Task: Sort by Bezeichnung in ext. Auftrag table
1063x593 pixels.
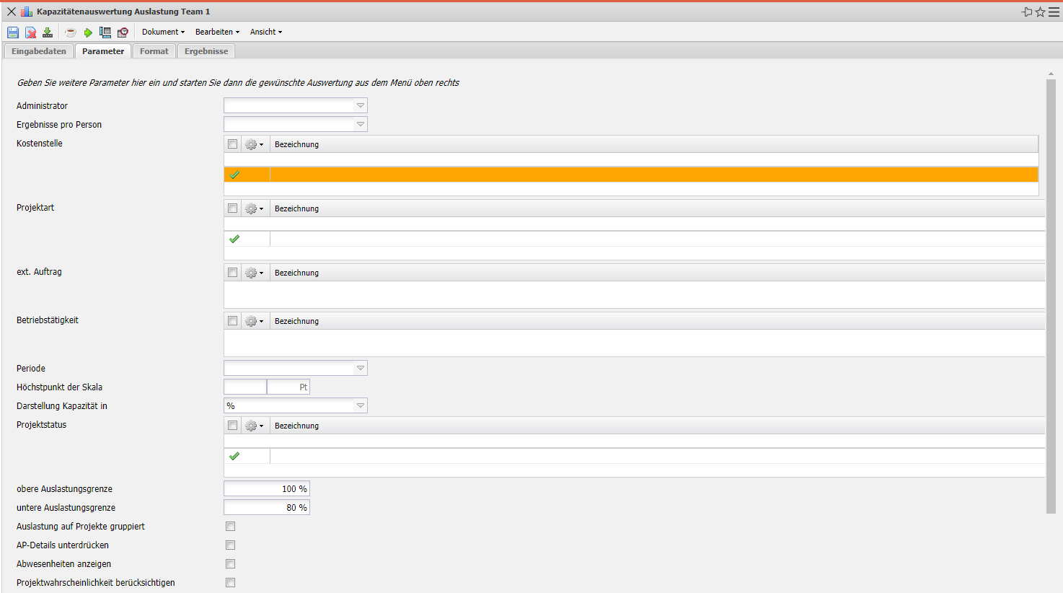Action: pyautogui.click(x=296, y=273)
